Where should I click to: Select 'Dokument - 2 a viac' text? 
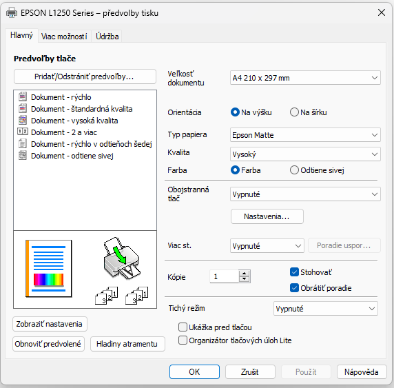[x=64, y=132]
